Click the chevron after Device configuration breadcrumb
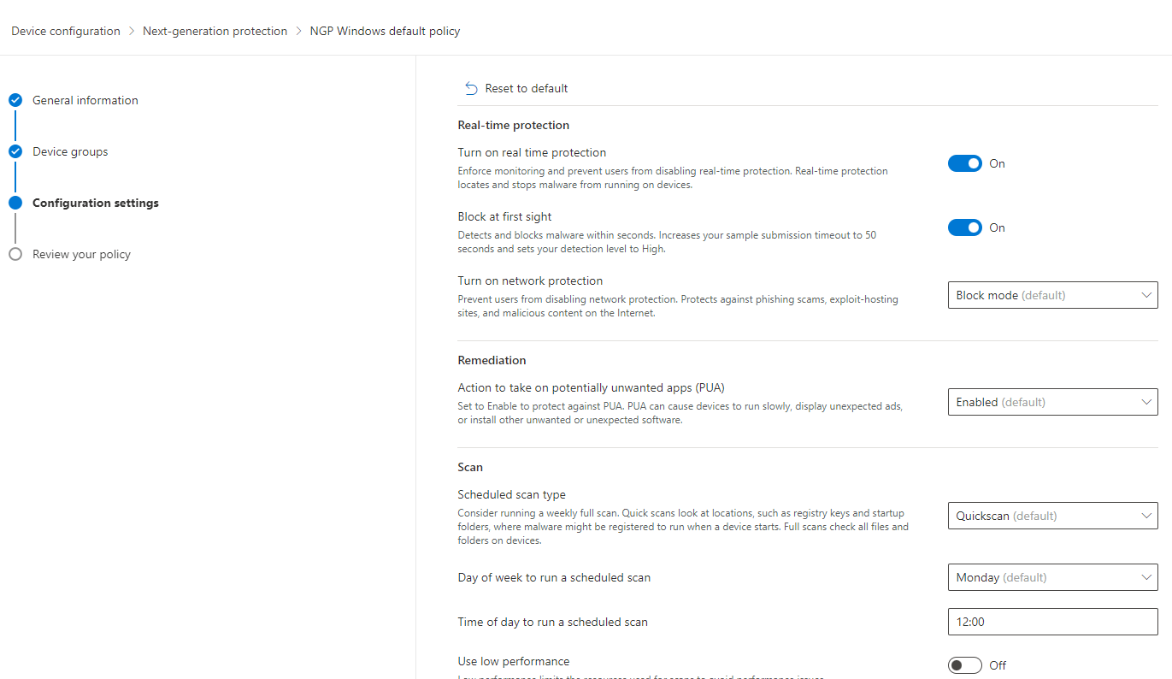 tap(132, 31)
